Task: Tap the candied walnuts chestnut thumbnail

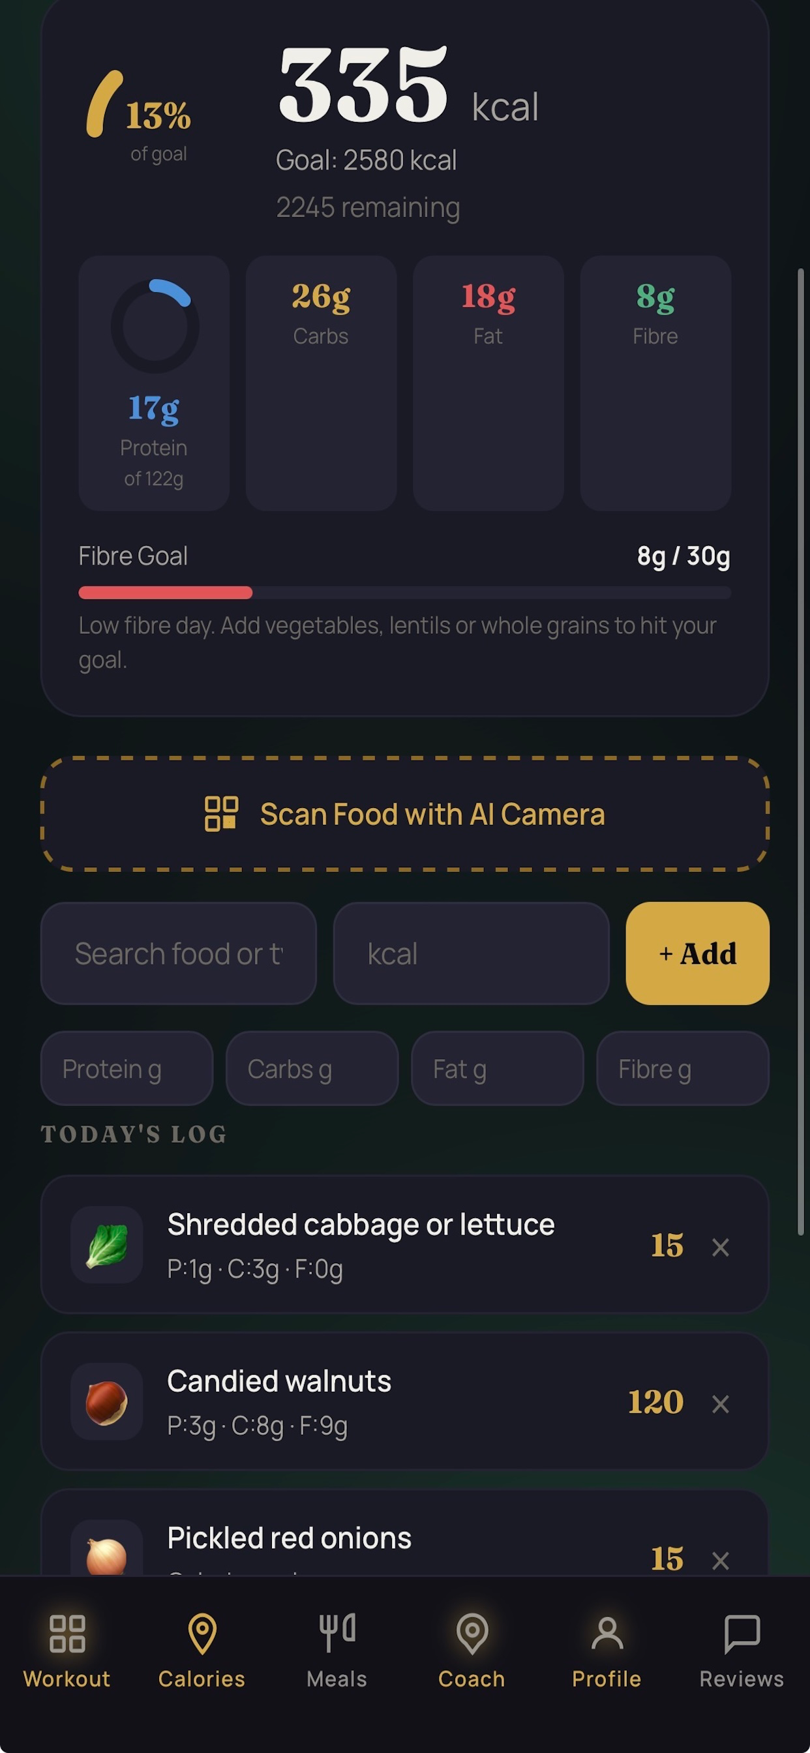Action: 107,1401
